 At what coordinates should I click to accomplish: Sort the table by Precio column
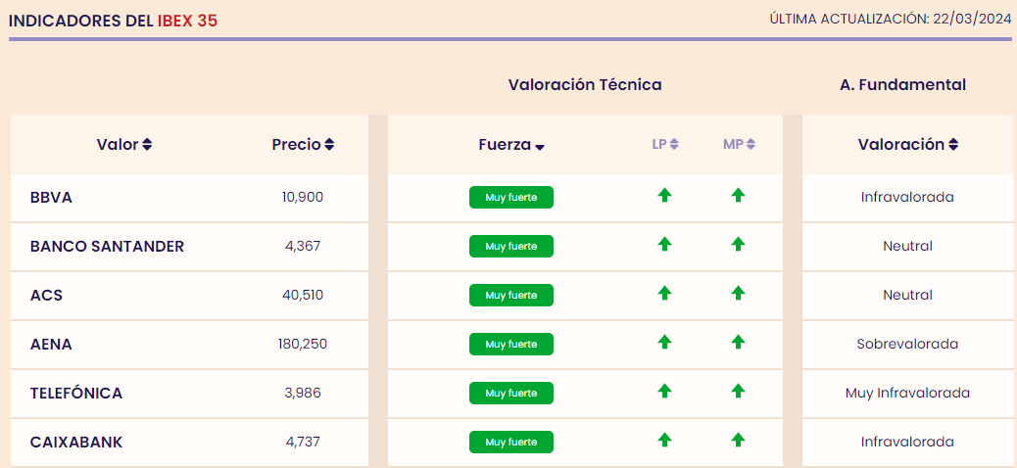303,145
